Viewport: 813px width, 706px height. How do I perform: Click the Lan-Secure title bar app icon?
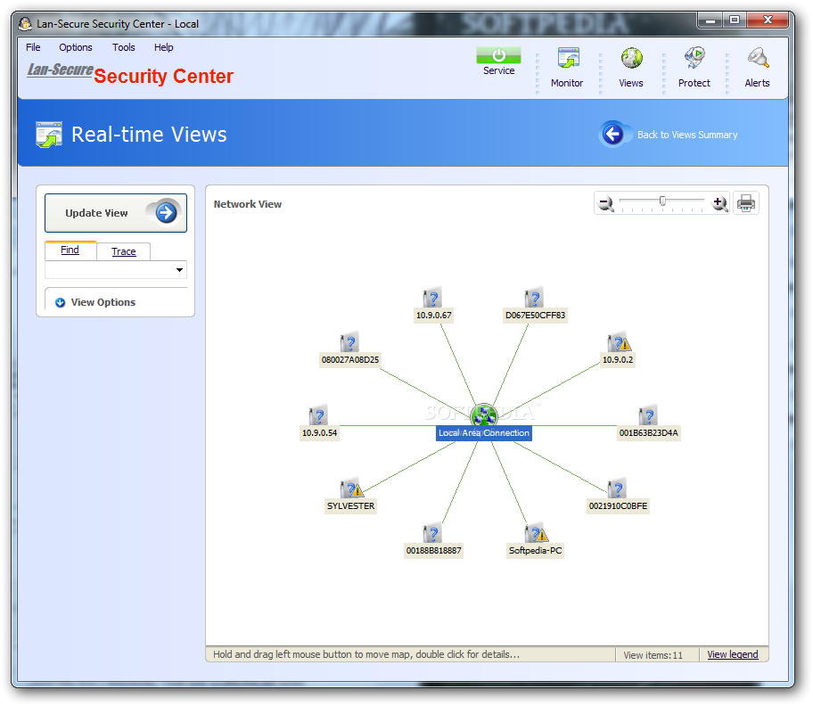coord(25,24)
